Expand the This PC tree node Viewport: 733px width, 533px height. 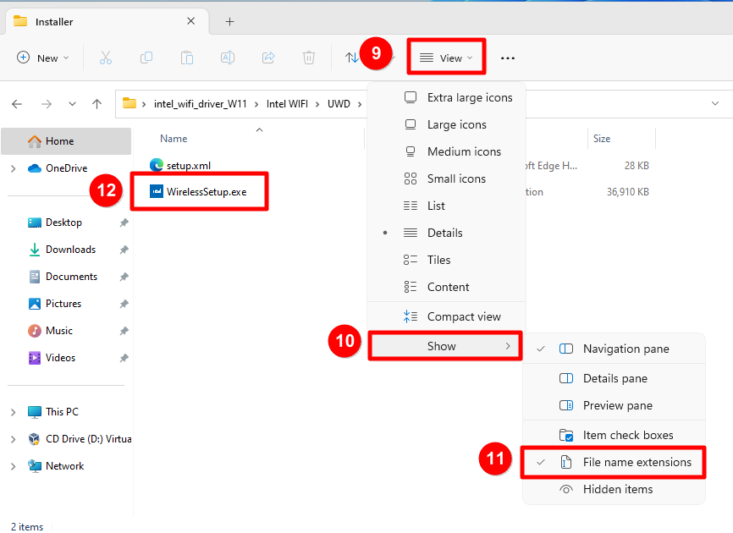(13, 412)
